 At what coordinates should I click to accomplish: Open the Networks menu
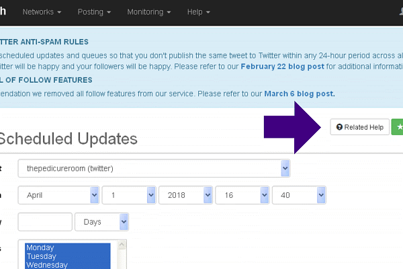click(42, 13)
